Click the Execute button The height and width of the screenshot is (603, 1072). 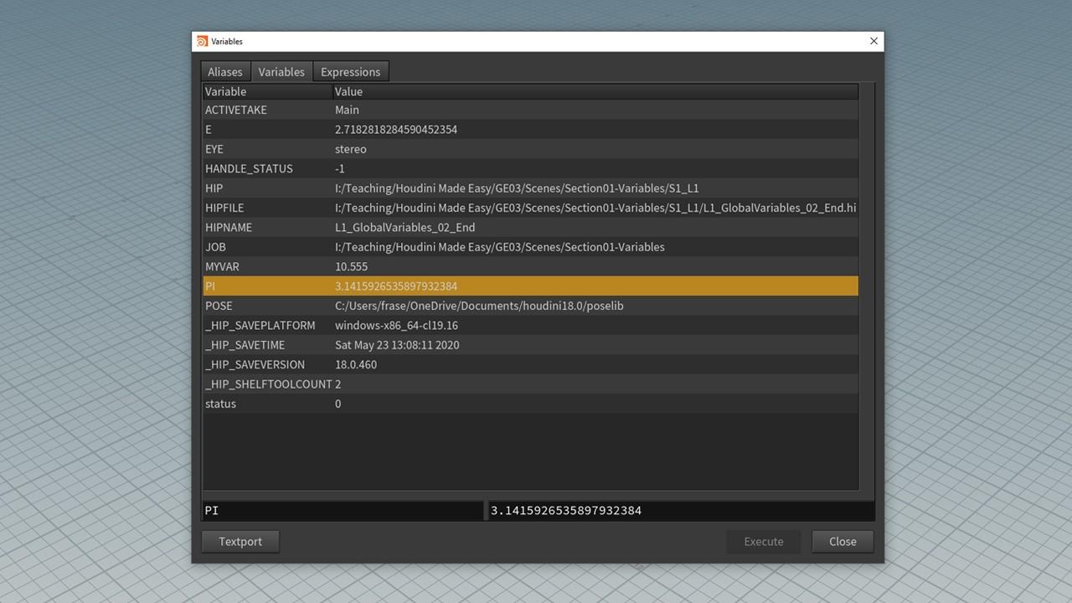pos(764,541)
